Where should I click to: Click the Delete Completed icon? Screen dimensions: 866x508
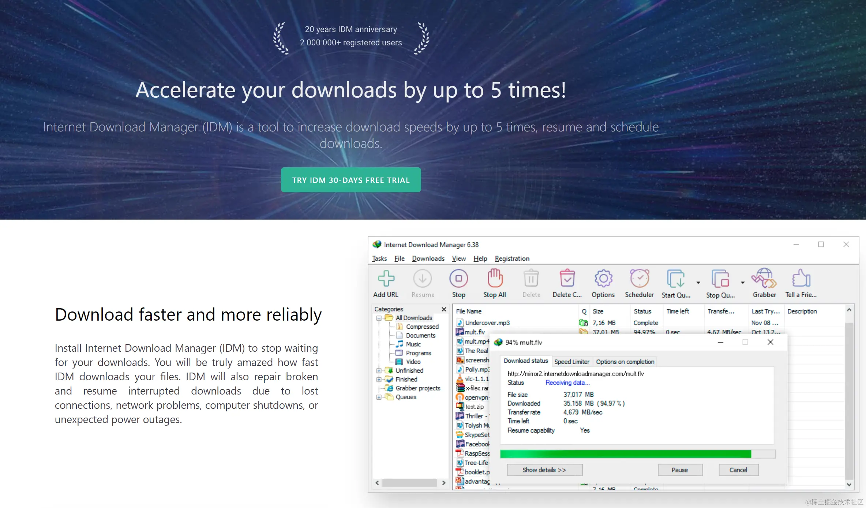click(567, 279)
